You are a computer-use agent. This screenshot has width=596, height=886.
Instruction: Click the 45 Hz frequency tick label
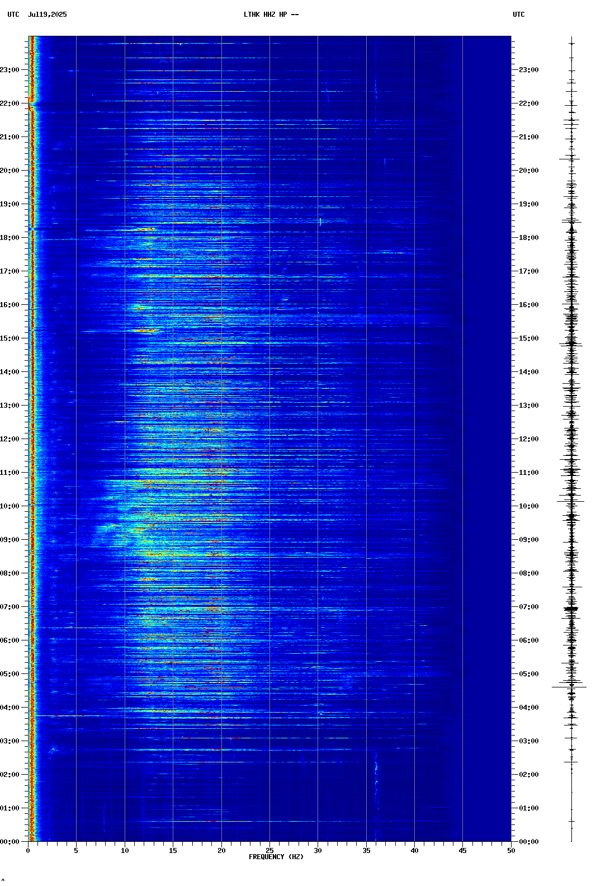coord(462,851)
